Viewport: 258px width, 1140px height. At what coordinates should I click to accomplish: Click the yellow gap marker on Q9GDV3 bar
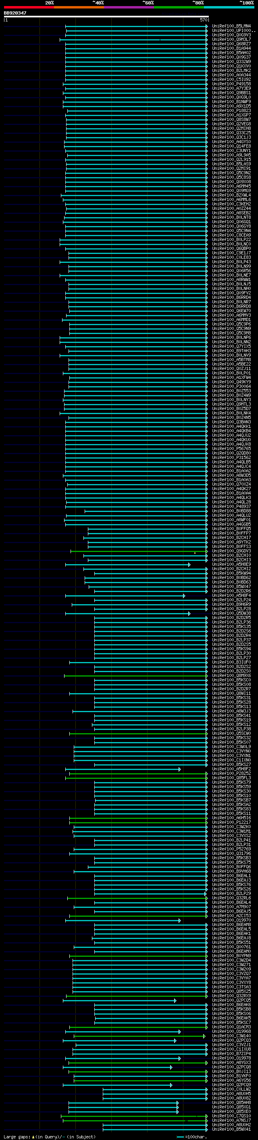194,553
